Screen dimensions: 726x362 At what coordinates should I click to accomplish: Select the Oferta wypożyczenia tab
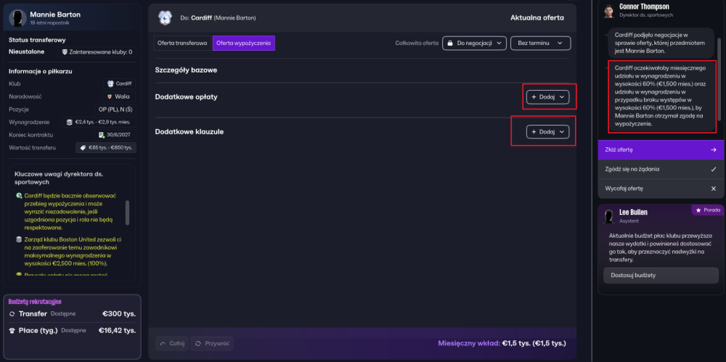point(243,44)
